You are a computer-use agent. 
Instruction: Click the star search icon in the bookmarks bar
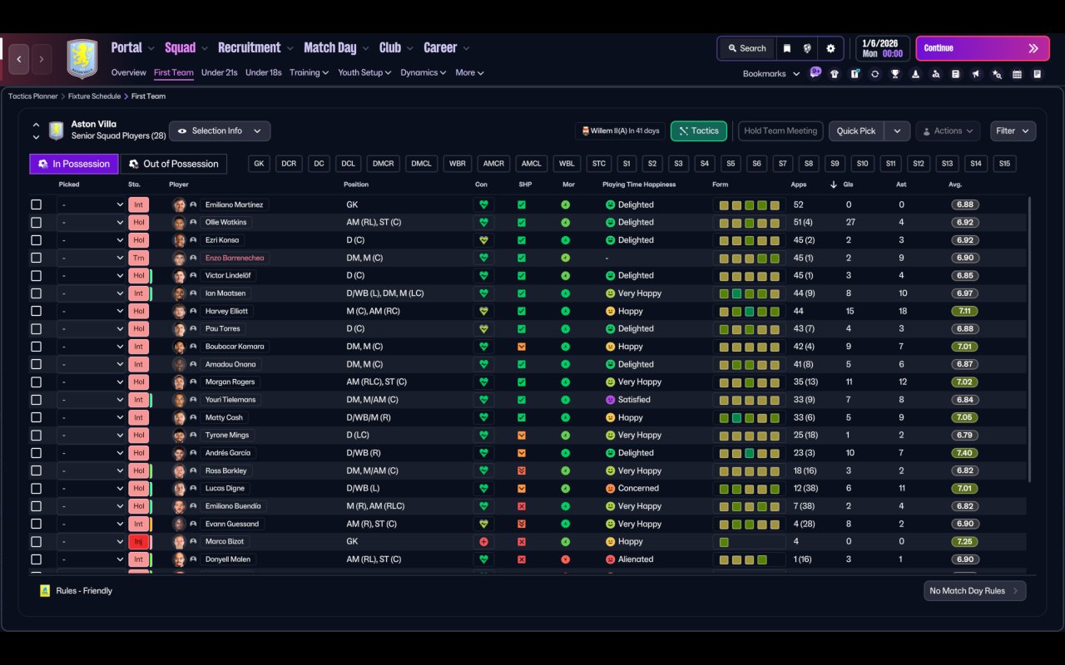pyautogui.click(x=997, y=74)
